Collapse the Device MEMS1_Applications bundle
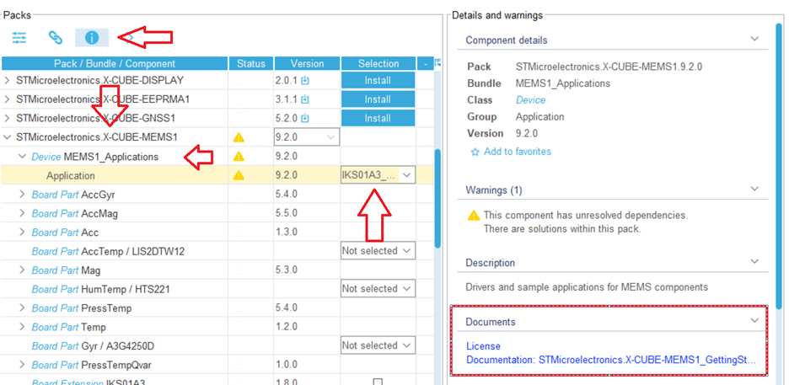This screenshot has width=789, height=385. pyautogui.click(x=22, y=157)
